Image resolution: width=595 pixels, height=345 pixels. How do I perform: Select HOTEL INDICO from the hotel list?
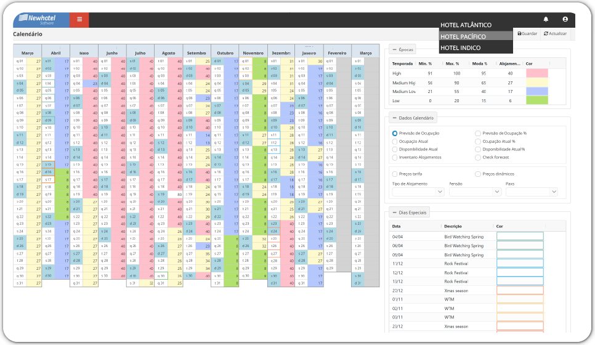(476, 48)
